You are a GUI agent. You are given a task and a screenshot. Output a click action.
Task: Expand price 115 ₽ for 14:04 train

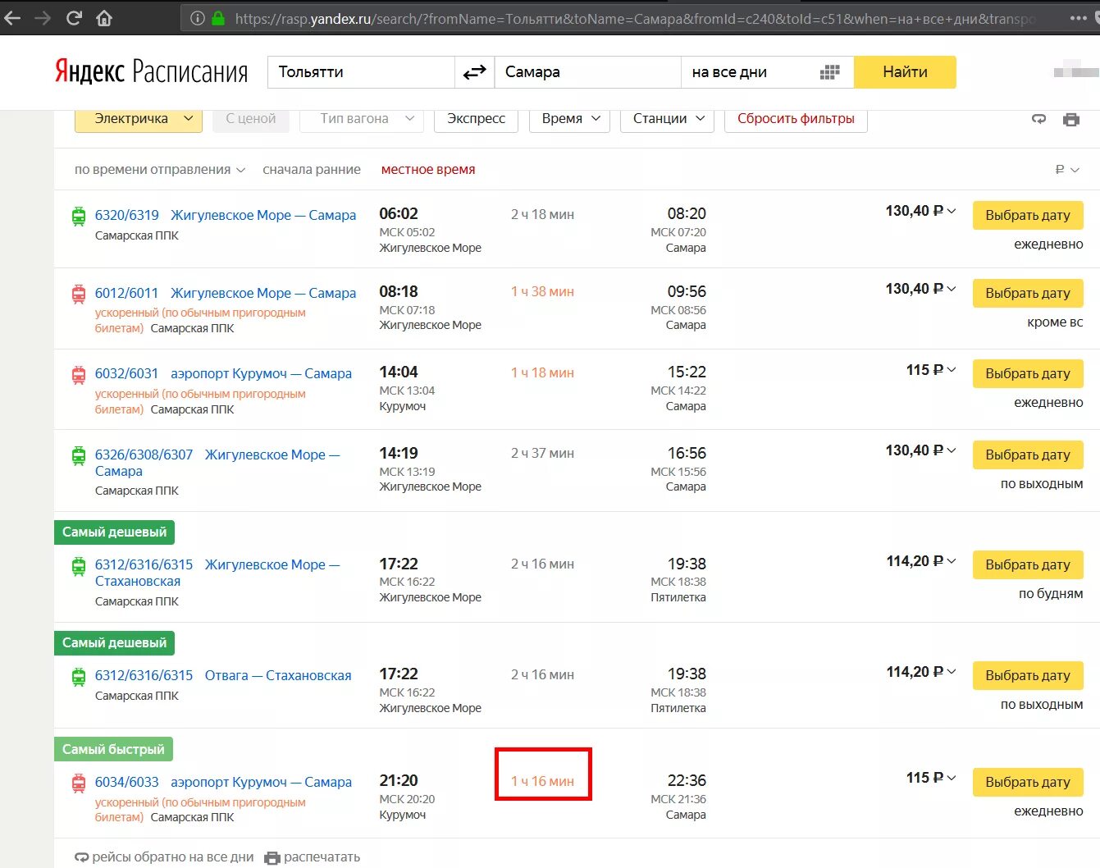[x=931, y=370]
